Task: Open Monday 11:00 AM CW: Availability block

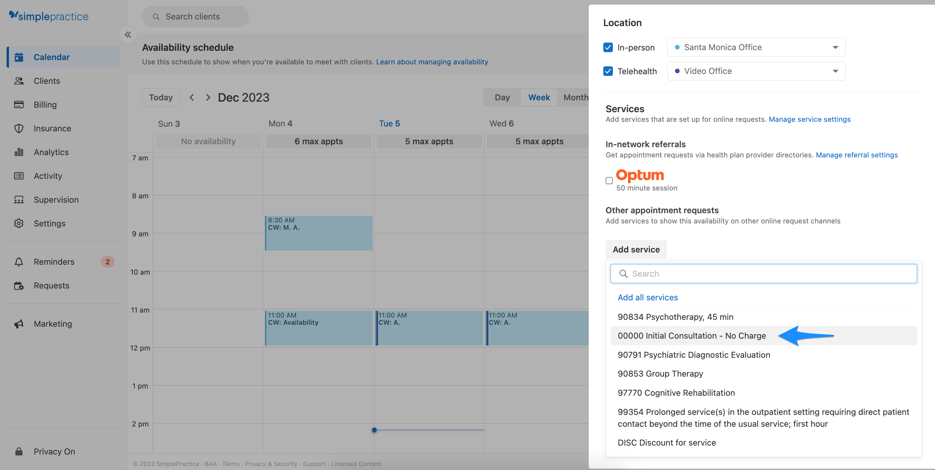Action: 319,328
